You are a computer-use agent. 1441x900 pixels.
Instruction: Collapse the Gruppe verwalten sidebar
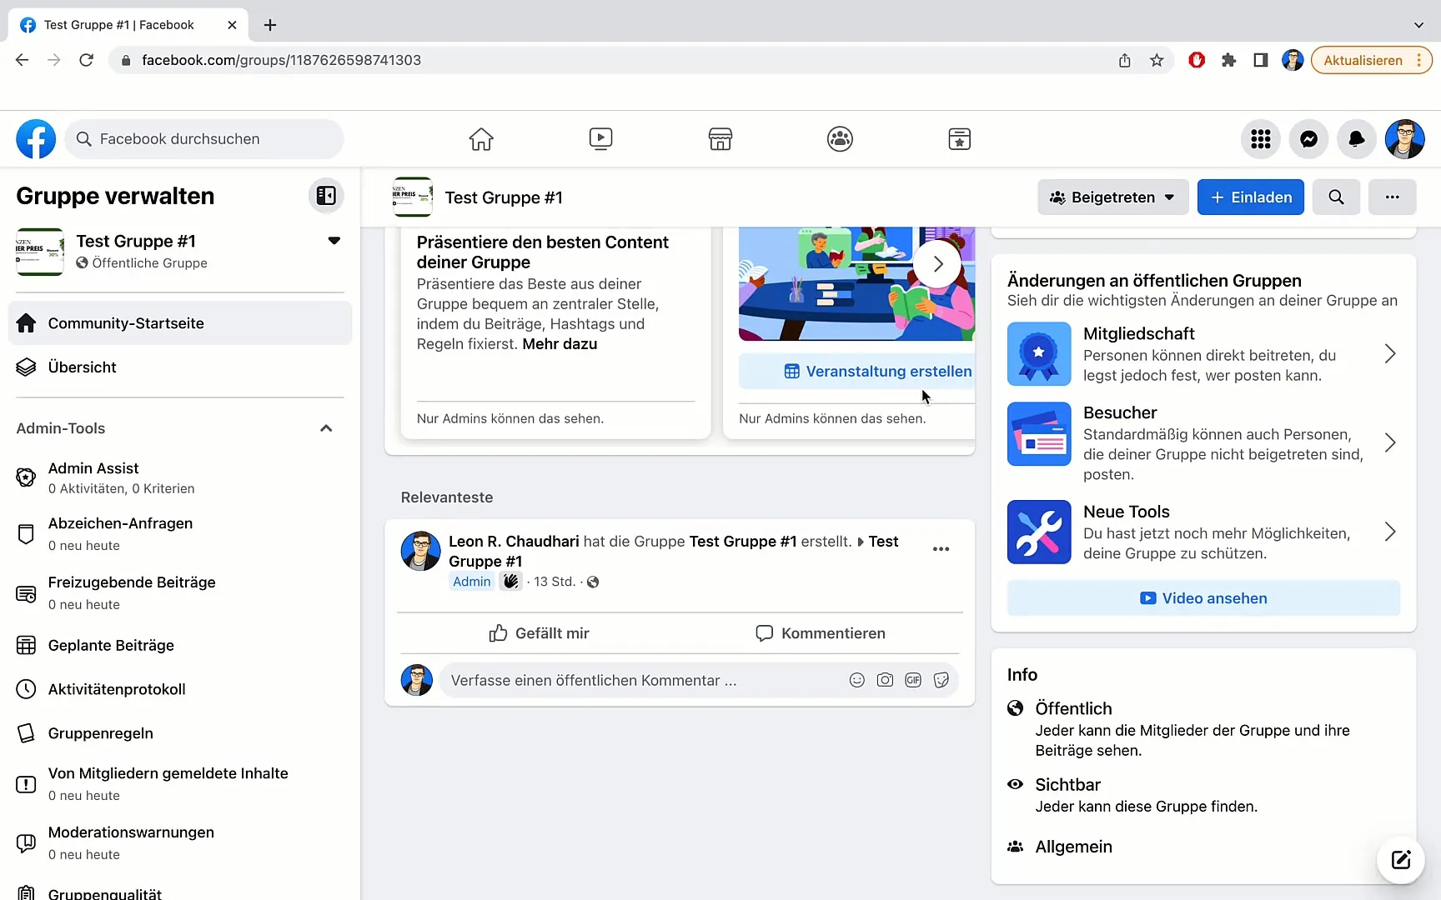point(326,196)
